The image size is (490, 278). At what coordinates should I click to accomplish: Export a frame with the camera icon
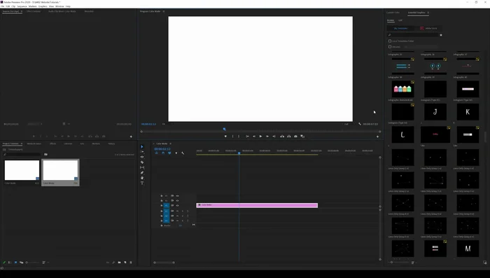pos(295,137)
